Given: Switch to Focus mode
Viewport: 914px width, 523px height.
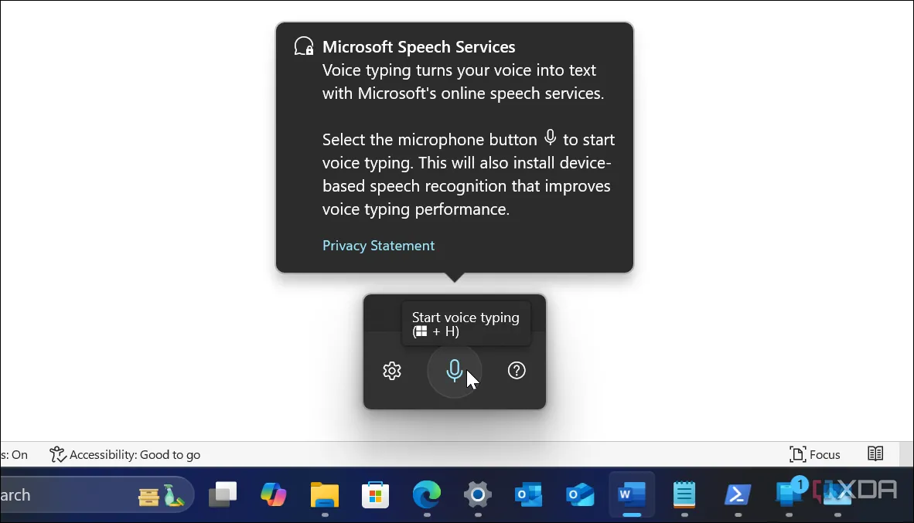Looking at the screenshot, I should (815, 454).
